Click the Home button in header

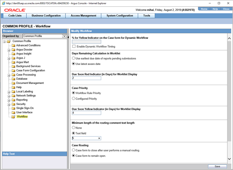[204, 9]
